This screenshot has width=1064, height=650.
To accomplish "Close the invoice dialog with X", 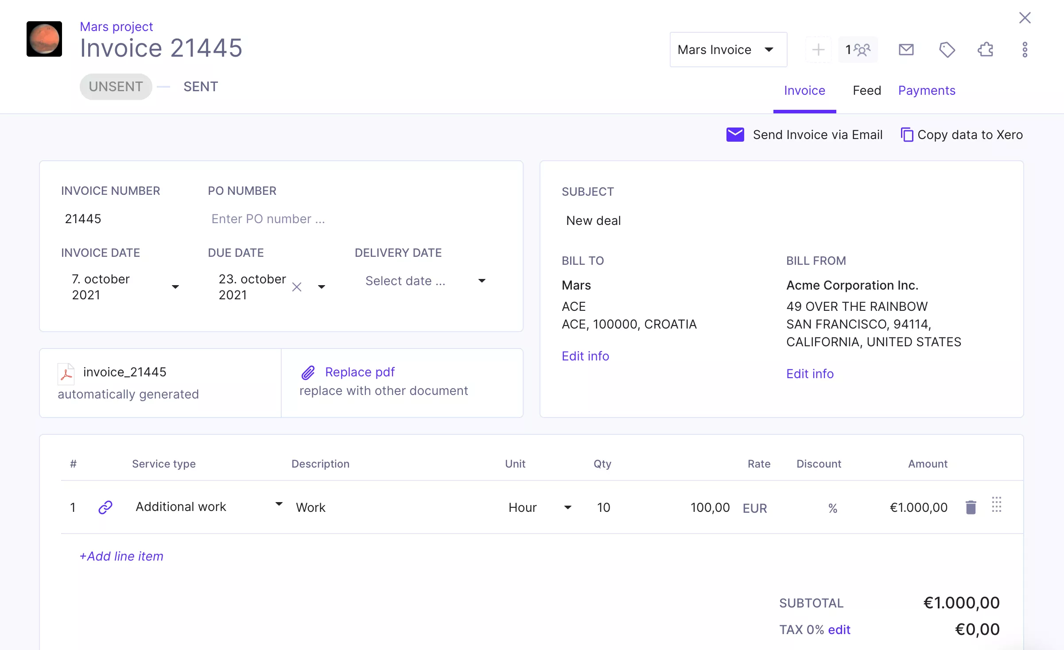I will point(1025,18).
